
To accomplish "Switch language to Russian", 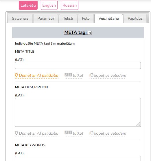I will pyautogui.click(x=69, y=5).
